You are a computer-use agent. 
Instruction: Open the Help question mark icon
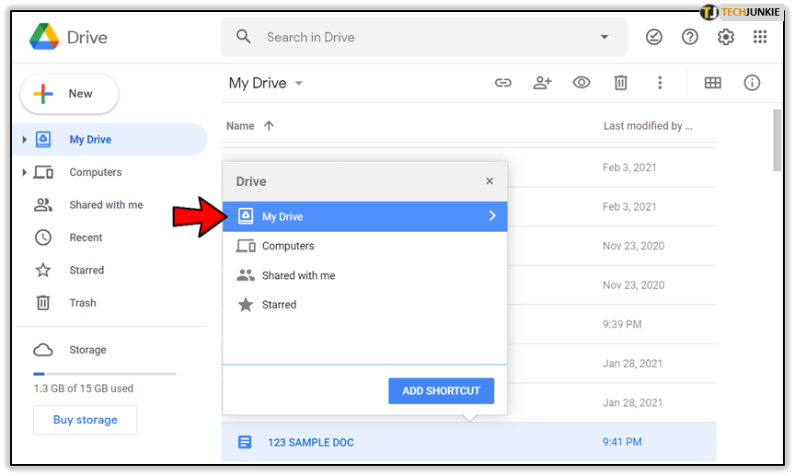pyautogui.click(x=690, y=37)
